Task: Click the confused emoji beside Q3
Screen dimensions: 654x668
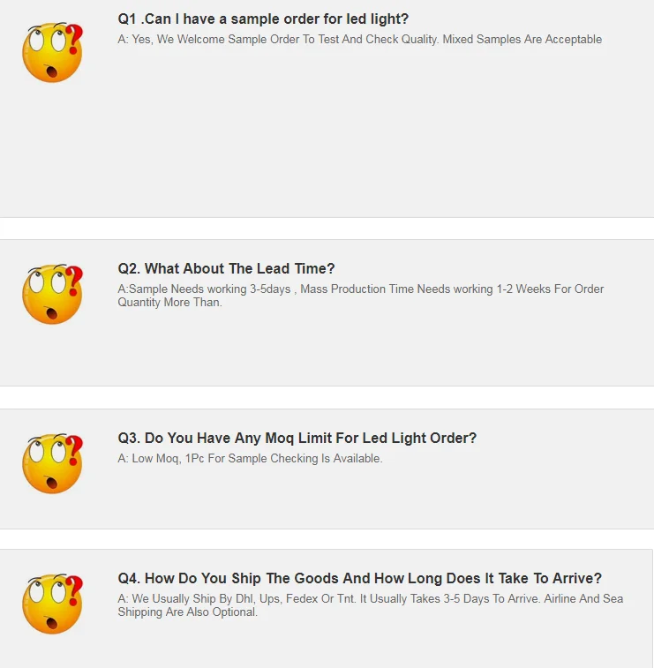Action: tap(52, 463)
